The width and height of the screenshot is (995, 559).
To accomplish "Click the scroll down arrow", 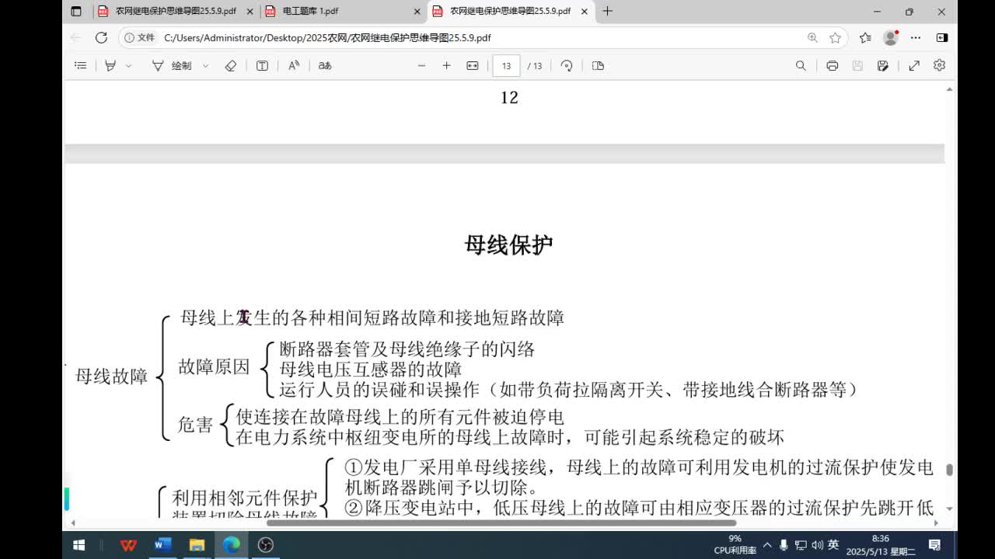I will pos(949,509).
